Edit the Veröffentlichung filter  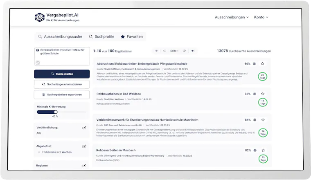tap(84, 128)
